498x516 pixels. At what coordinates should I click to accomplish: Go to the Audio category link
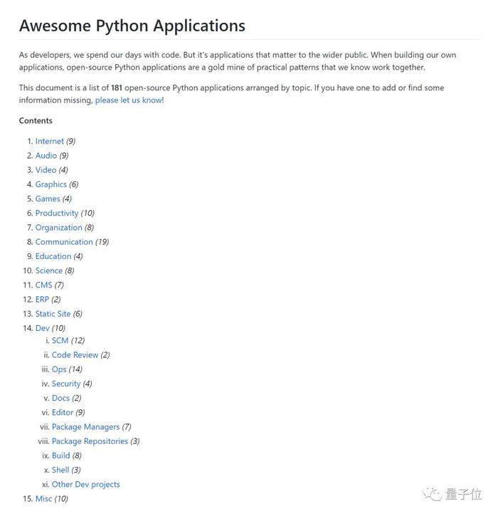point(46,155)
